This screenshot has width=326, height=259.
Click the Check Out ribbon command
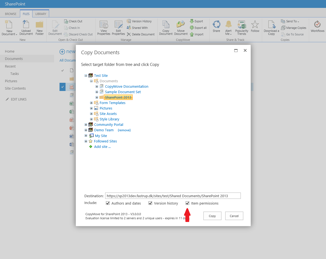(73, 21)
